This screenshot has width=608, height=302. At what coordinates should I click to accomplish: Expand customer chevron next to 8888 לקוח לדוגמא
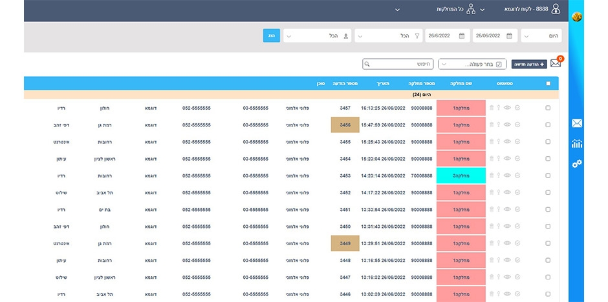click(x=482, y=10)
